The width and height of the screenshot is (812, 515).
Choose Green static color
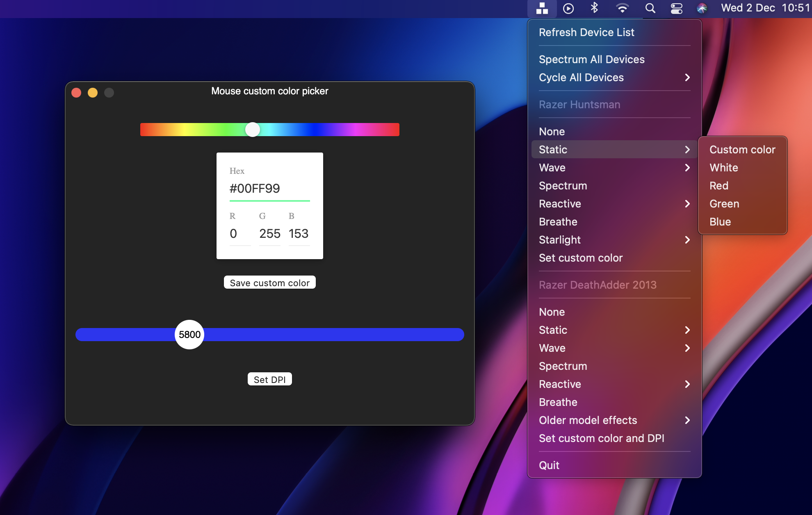(724, 204)
